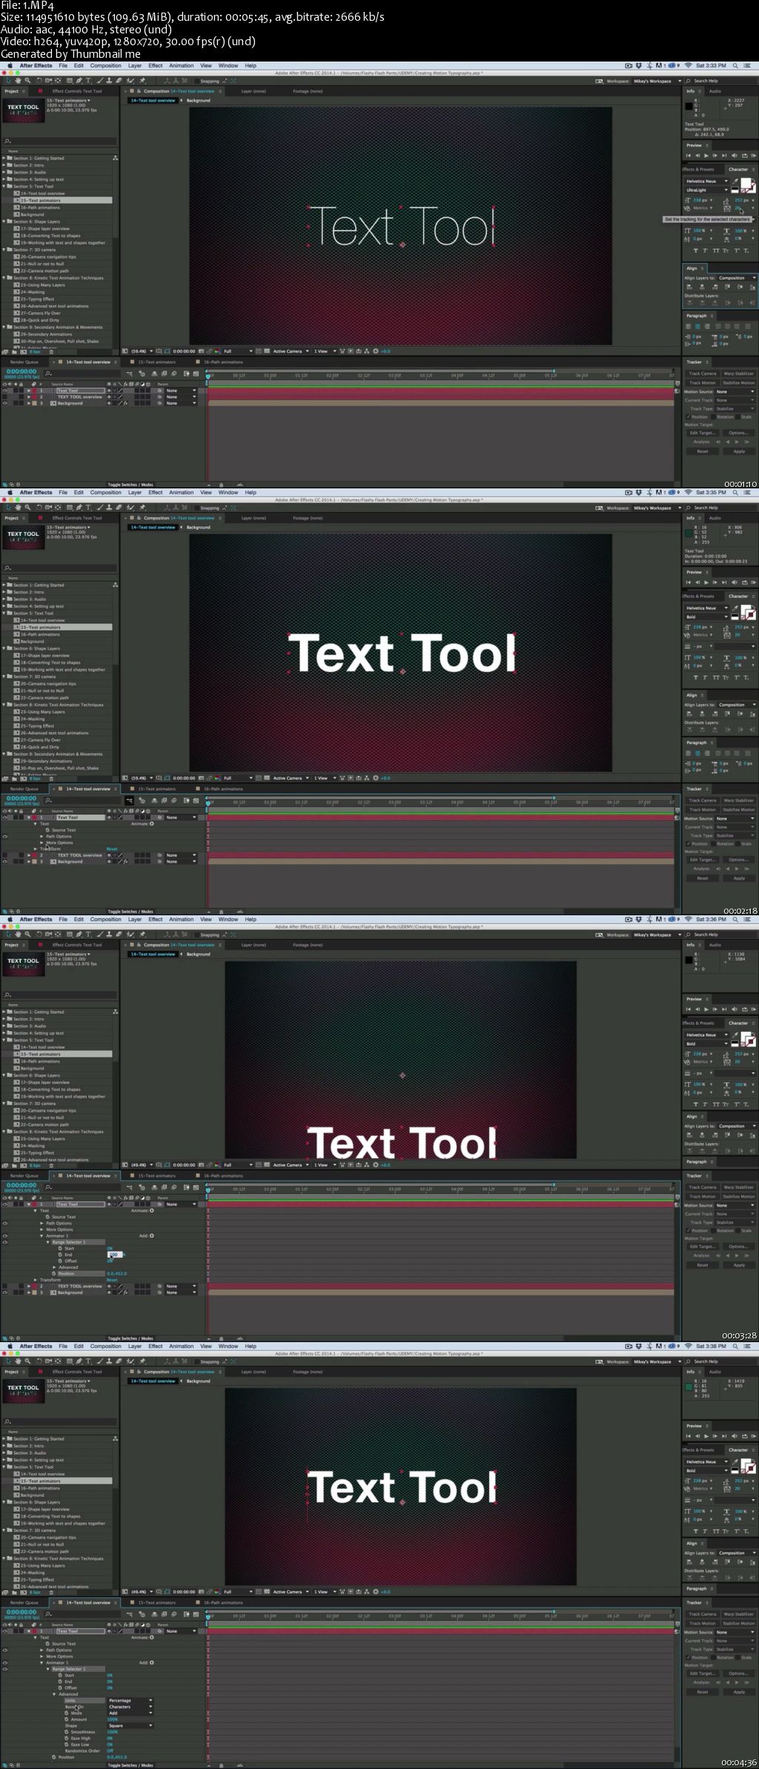759x1769 pixels.
Task: Click the Position value 0.0,452.0 in the 00:04:36 frame
Action: click(x=117, y=1756)
